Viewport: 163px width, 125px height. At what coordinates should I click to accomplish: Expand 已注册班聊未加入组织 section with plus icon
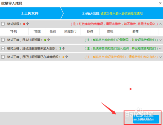point(3,49)
